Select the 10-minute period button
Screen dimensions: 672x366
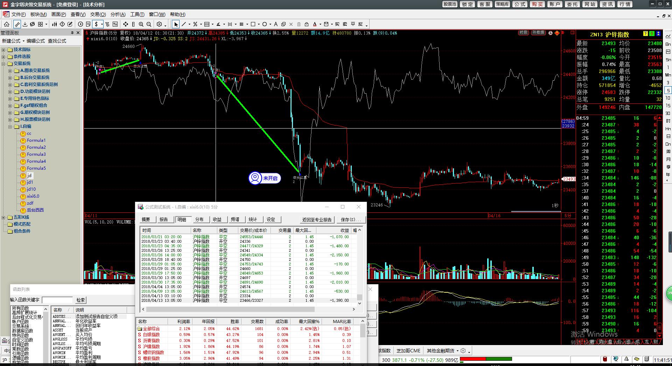tap(668, 98)
